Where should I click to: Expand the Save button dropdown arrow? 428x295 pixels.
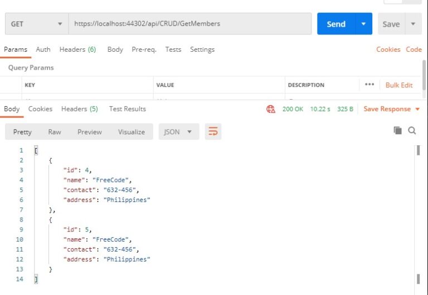[x=414, y=24]
